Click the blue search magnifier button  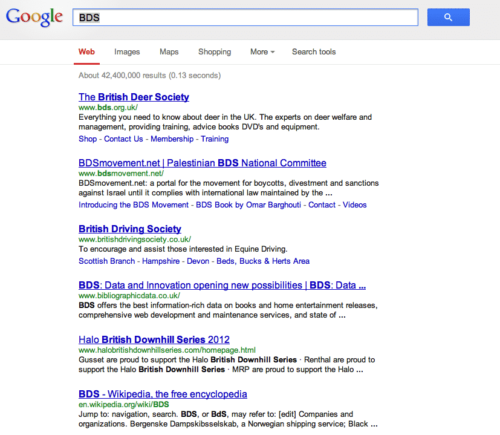click(449, 17)
